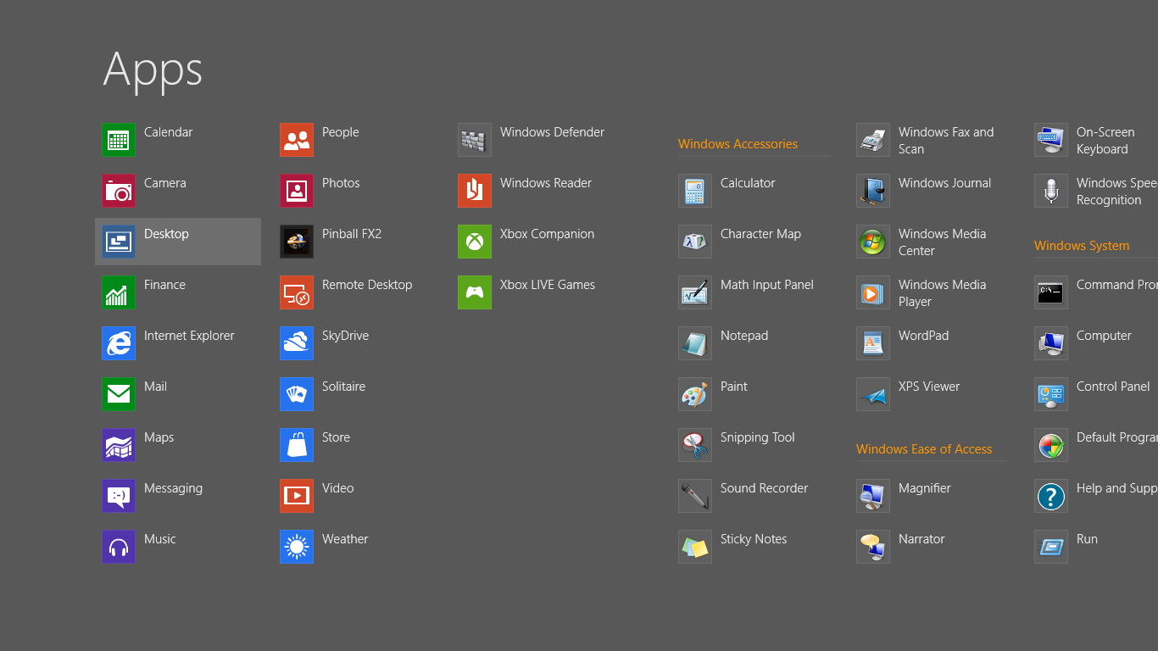The height and width of the screenshot is (651, 1158).
Task: Launch the Run dialog icon
Action: (x=1051, y=547)
